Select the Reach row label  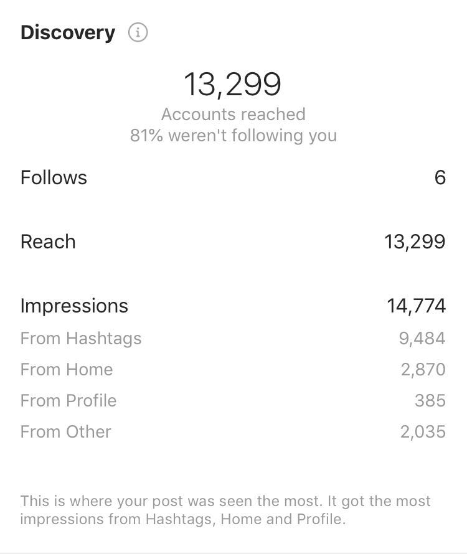point(48,242)
